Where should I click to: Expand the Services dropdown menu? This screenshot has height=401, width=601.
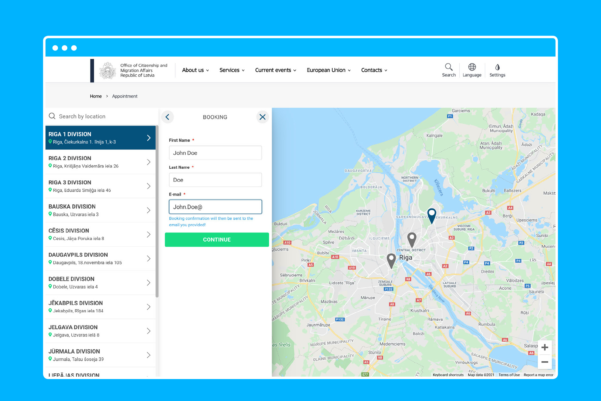pyautogui.click(x=232, y=70)
